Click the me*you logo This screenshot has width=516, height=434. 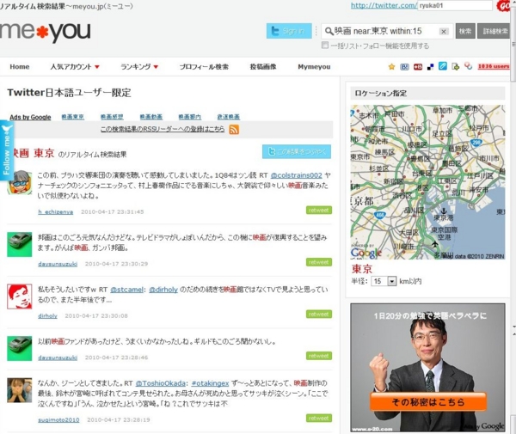tap(46, 31)
